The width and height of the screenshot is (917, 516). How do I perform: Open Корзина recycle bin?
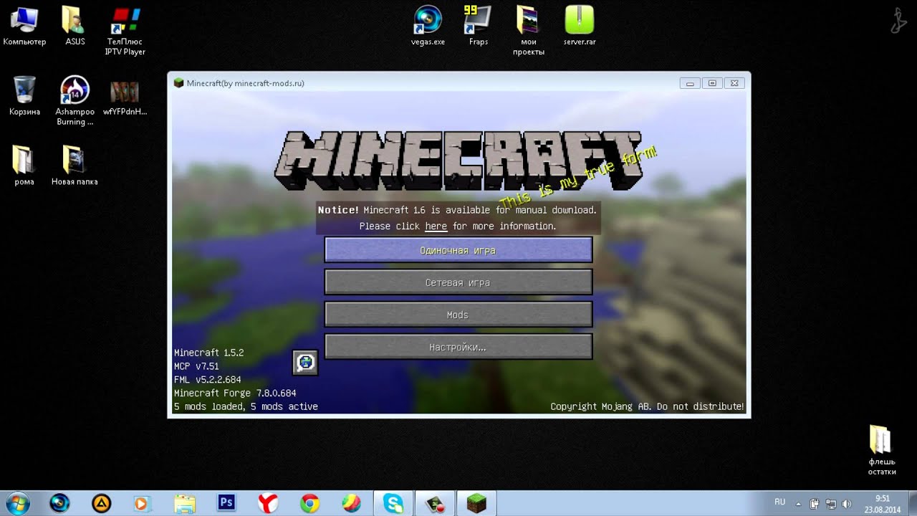(24, 95)
